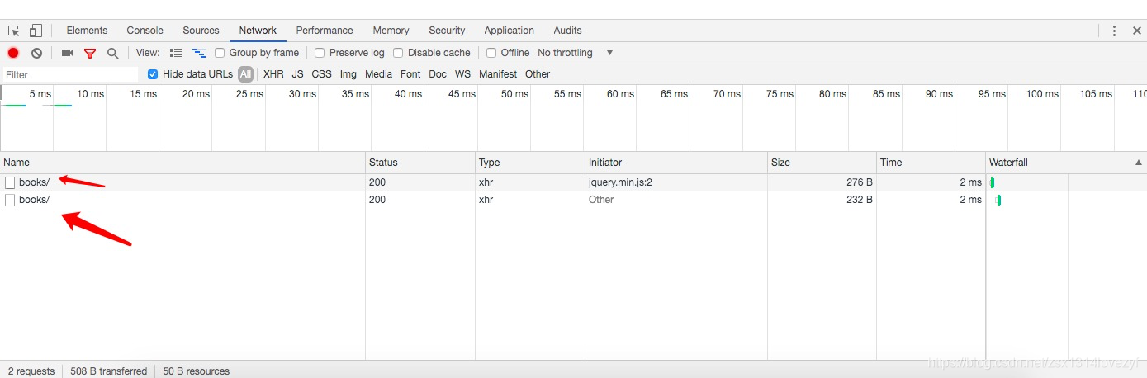Check the Disable cache option
The width and height of the screenshot is (1147, 378).
(x=398, y=53)
